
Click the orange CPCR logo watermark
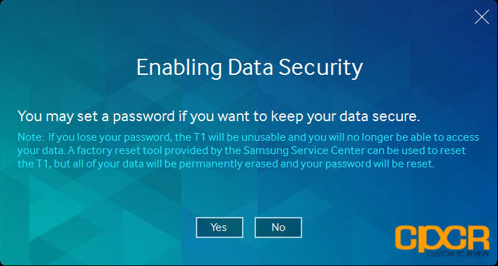pos(443,239)
